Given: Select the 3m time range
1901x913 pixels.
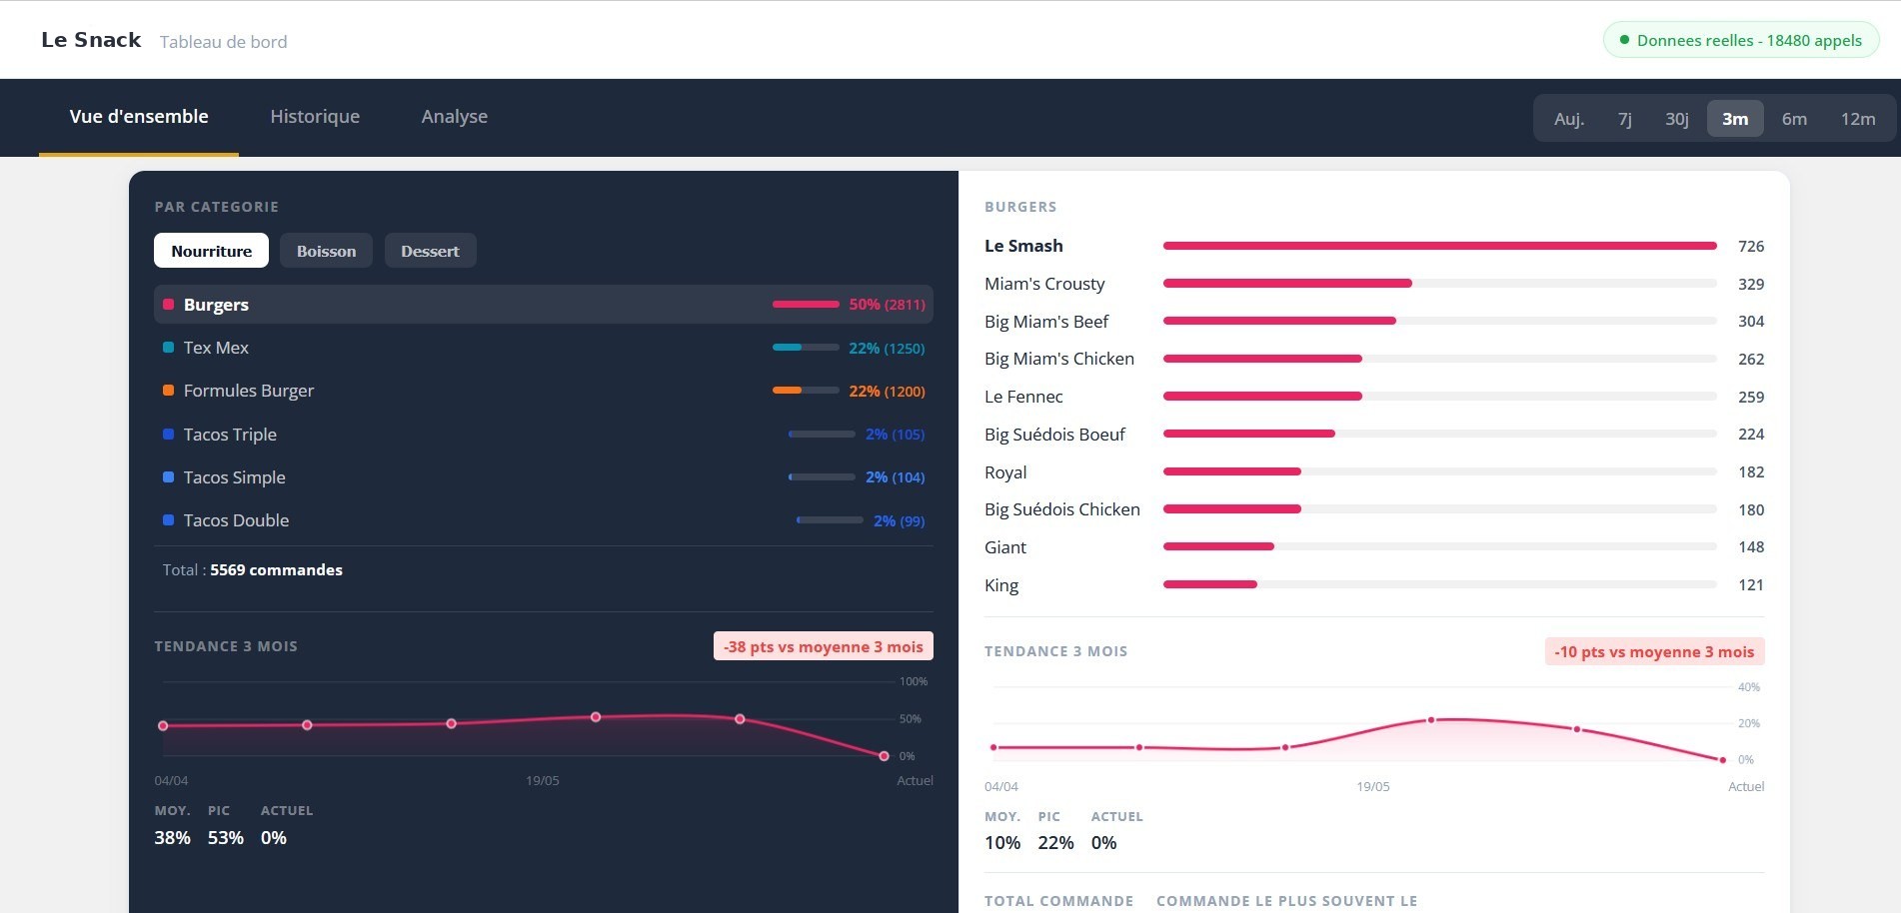Looking at the screenshot, I should pyautogui.click(x=1735, y=119).
